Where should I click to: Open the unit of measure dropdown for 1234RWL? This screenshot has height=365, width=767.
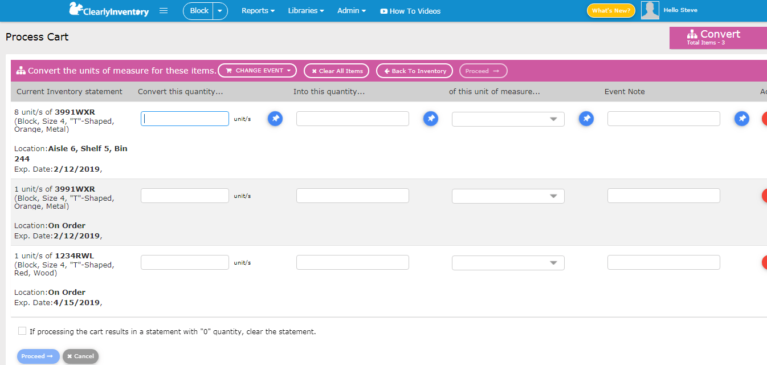(x=507, y=262)
